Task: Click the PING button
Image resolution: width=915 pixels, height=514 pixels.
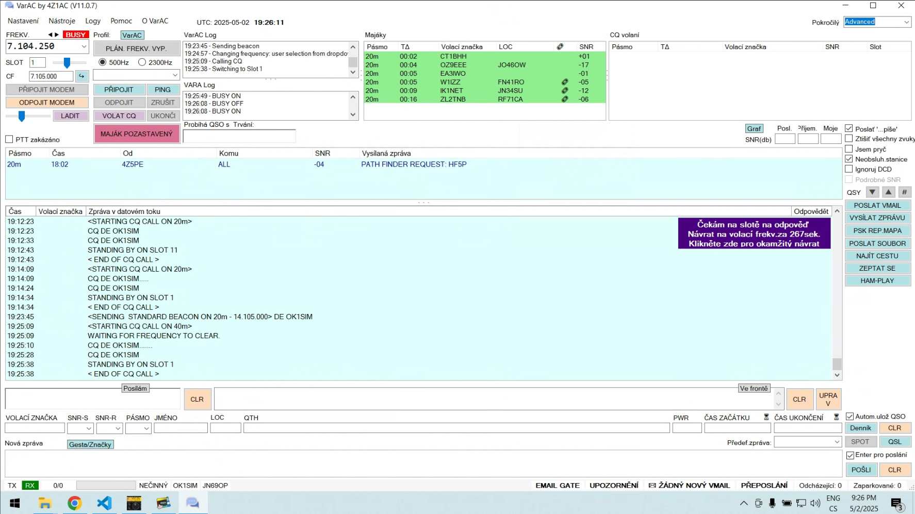Action: 162,90
